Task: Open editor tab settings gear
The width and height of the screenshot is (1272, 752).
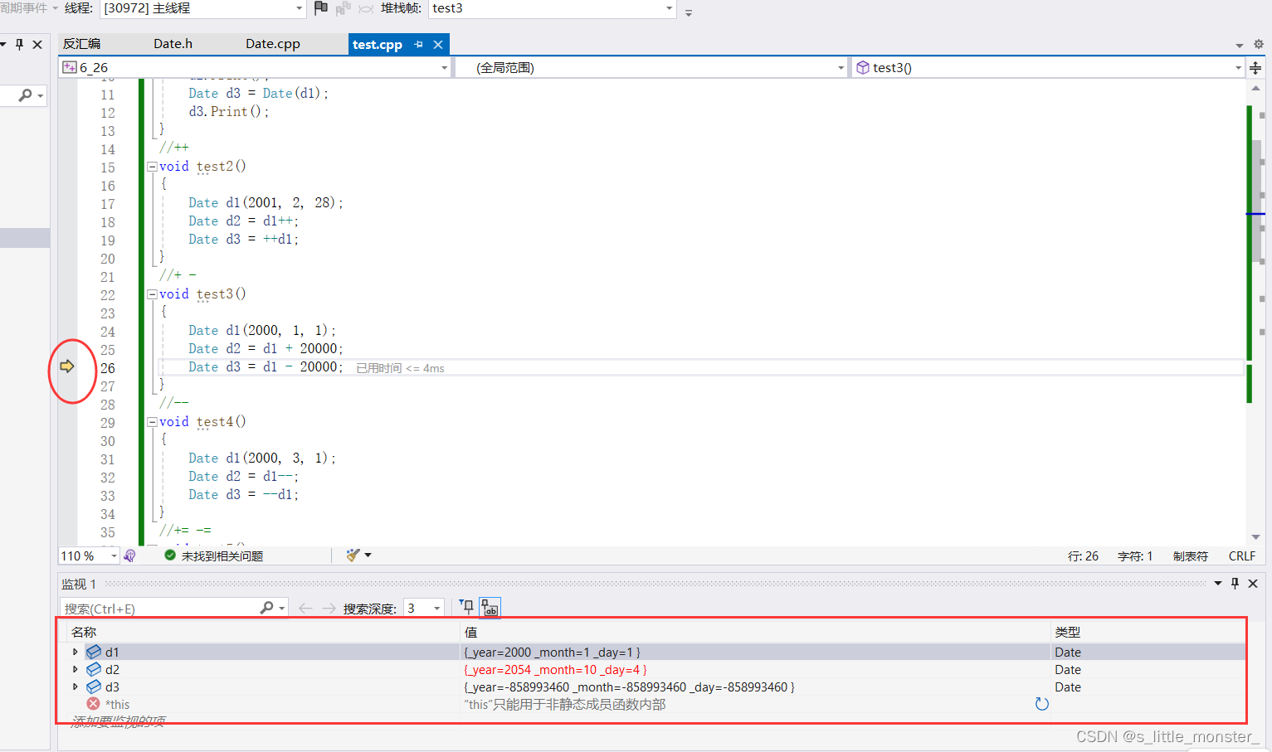Action: click(1258, 45)
